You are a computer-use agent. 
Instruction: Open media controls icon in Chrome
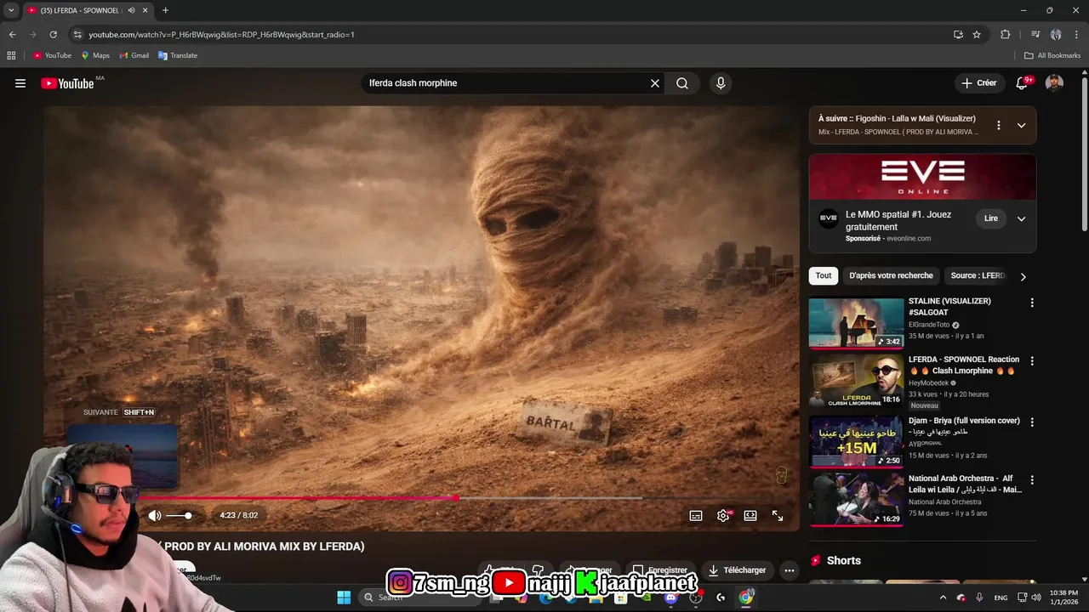coord(1035,34)
